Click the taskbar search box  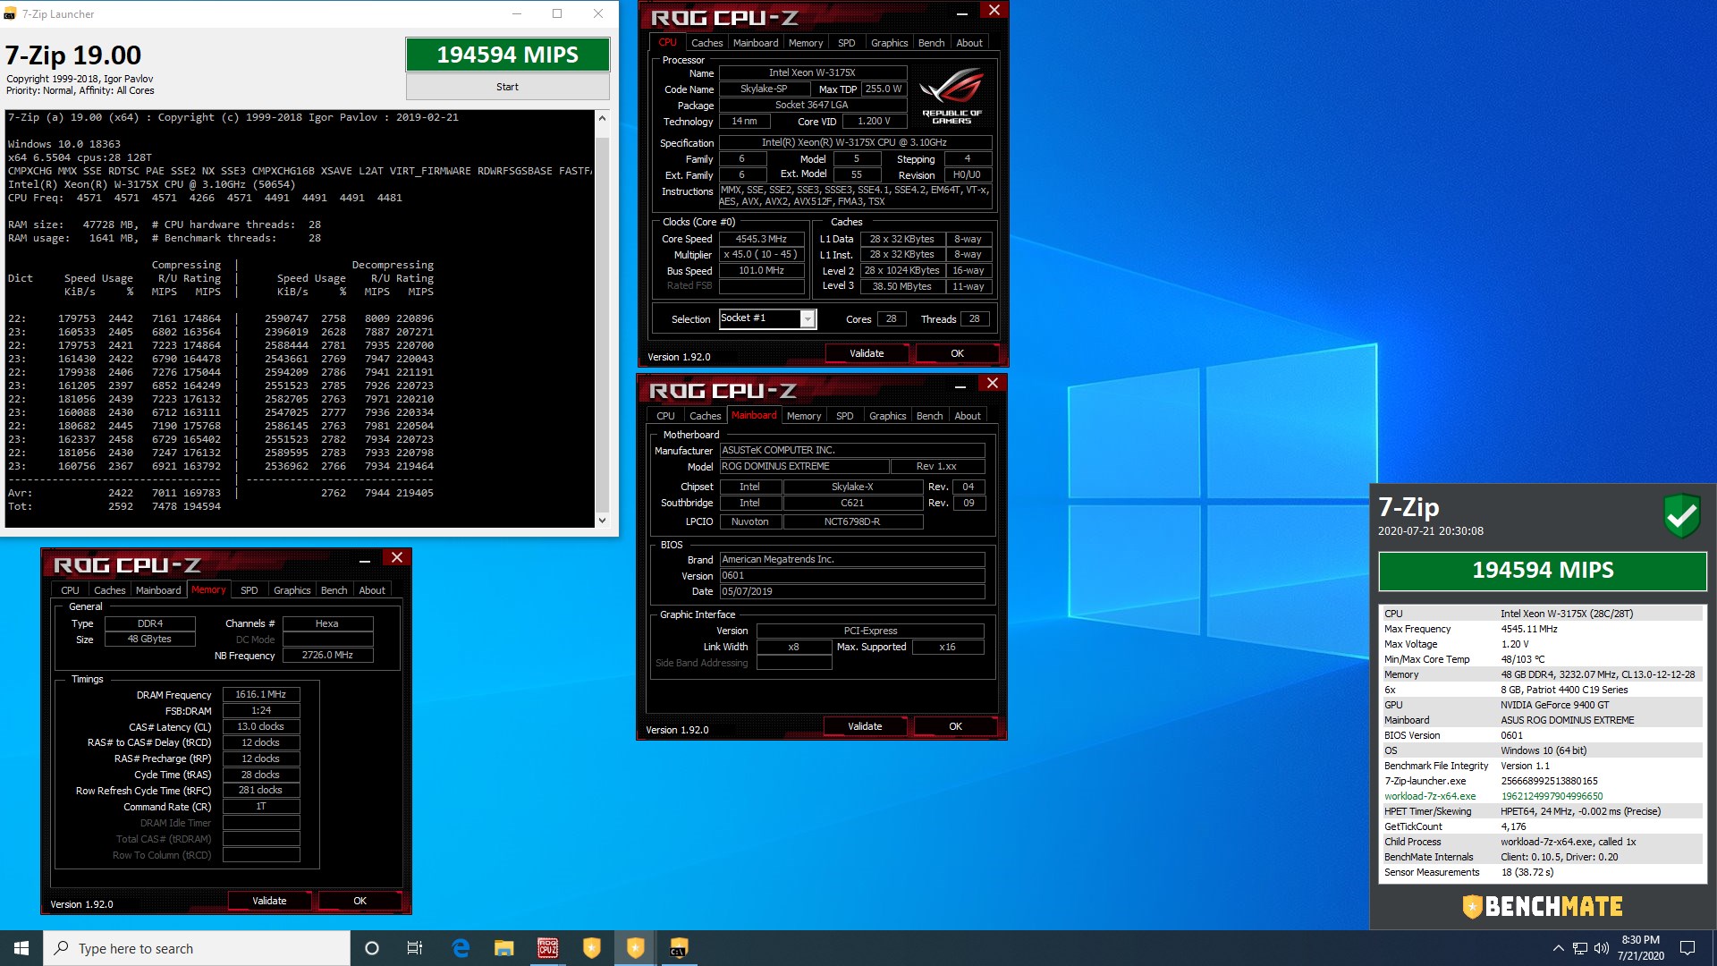197,948
